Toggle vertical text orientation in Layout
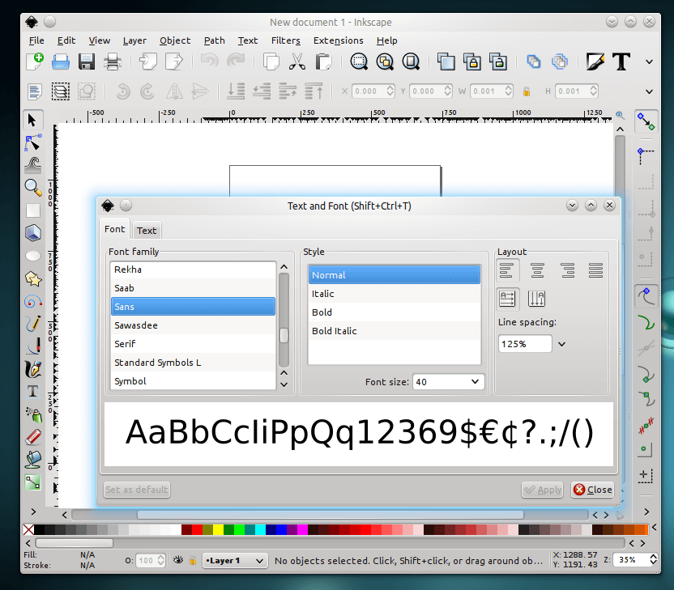The height and width of the screenshot is (590, 674). click(536, 298)
